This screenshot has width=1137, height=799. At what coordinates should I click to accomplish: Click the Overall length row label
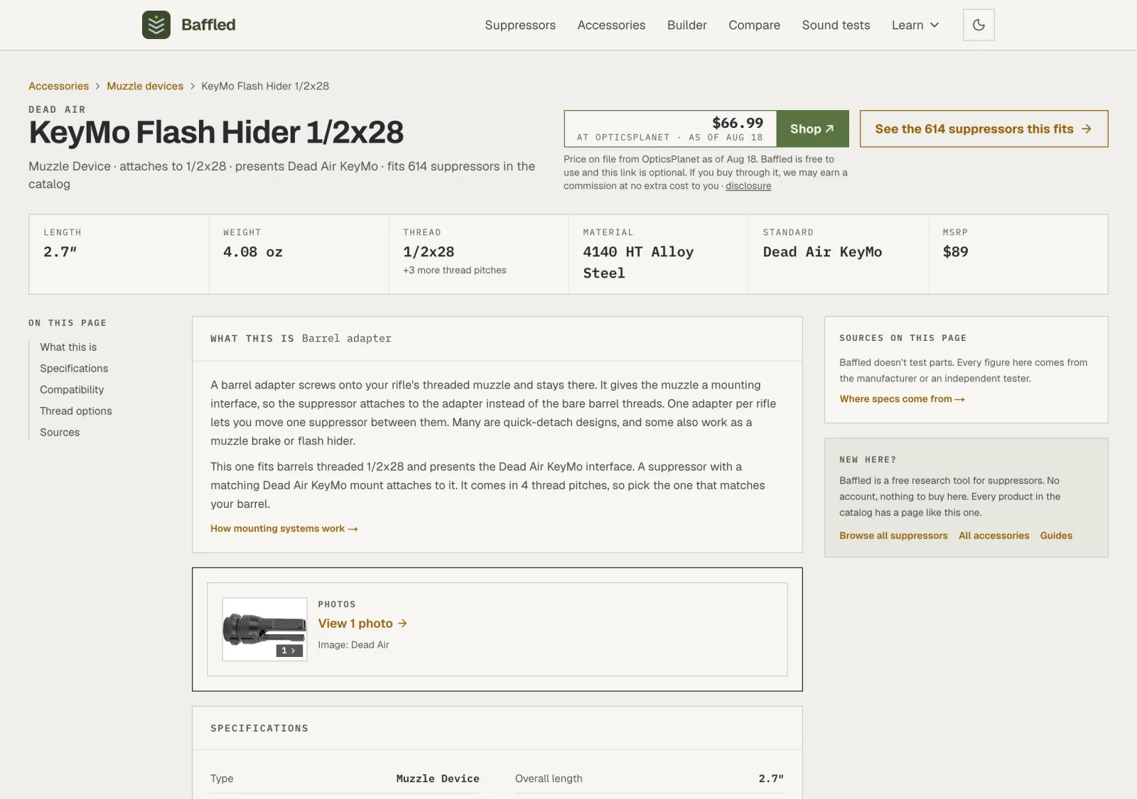[x=549, y=778]
